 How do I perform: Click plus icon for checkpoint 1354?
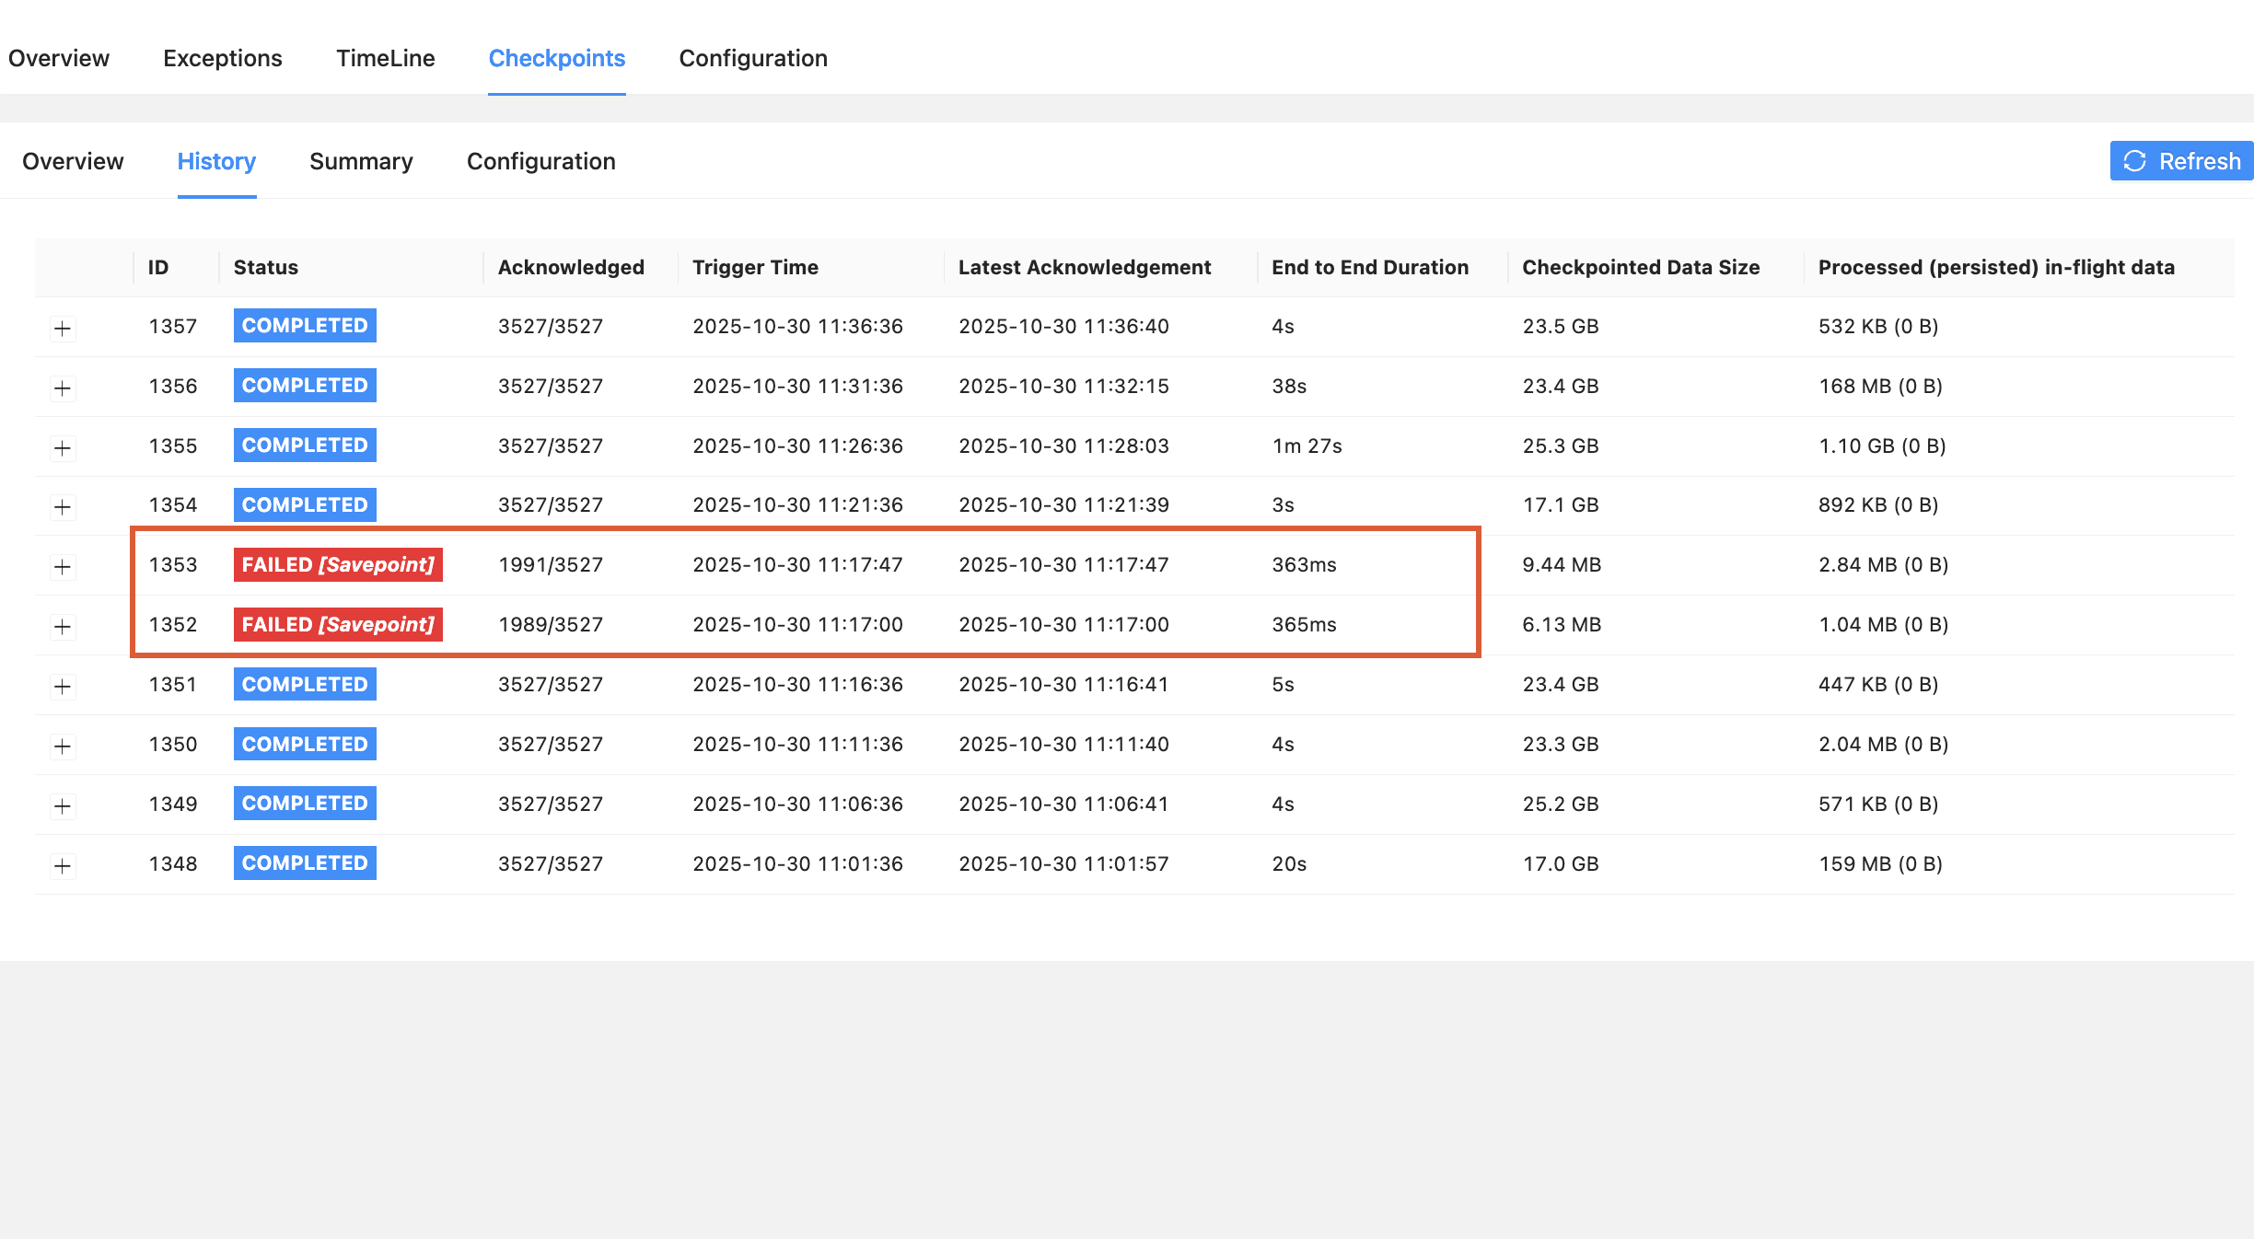pos(63,506)
